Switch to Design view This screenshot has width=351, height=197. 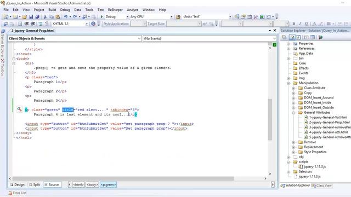pos(17,185)
